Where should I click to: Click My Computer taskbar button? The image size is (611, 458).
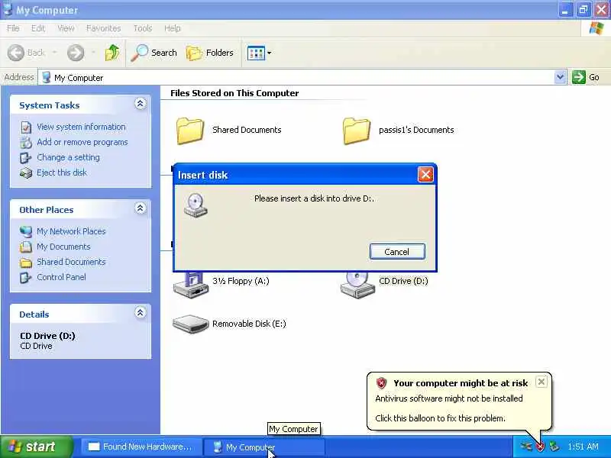point(264,447)
